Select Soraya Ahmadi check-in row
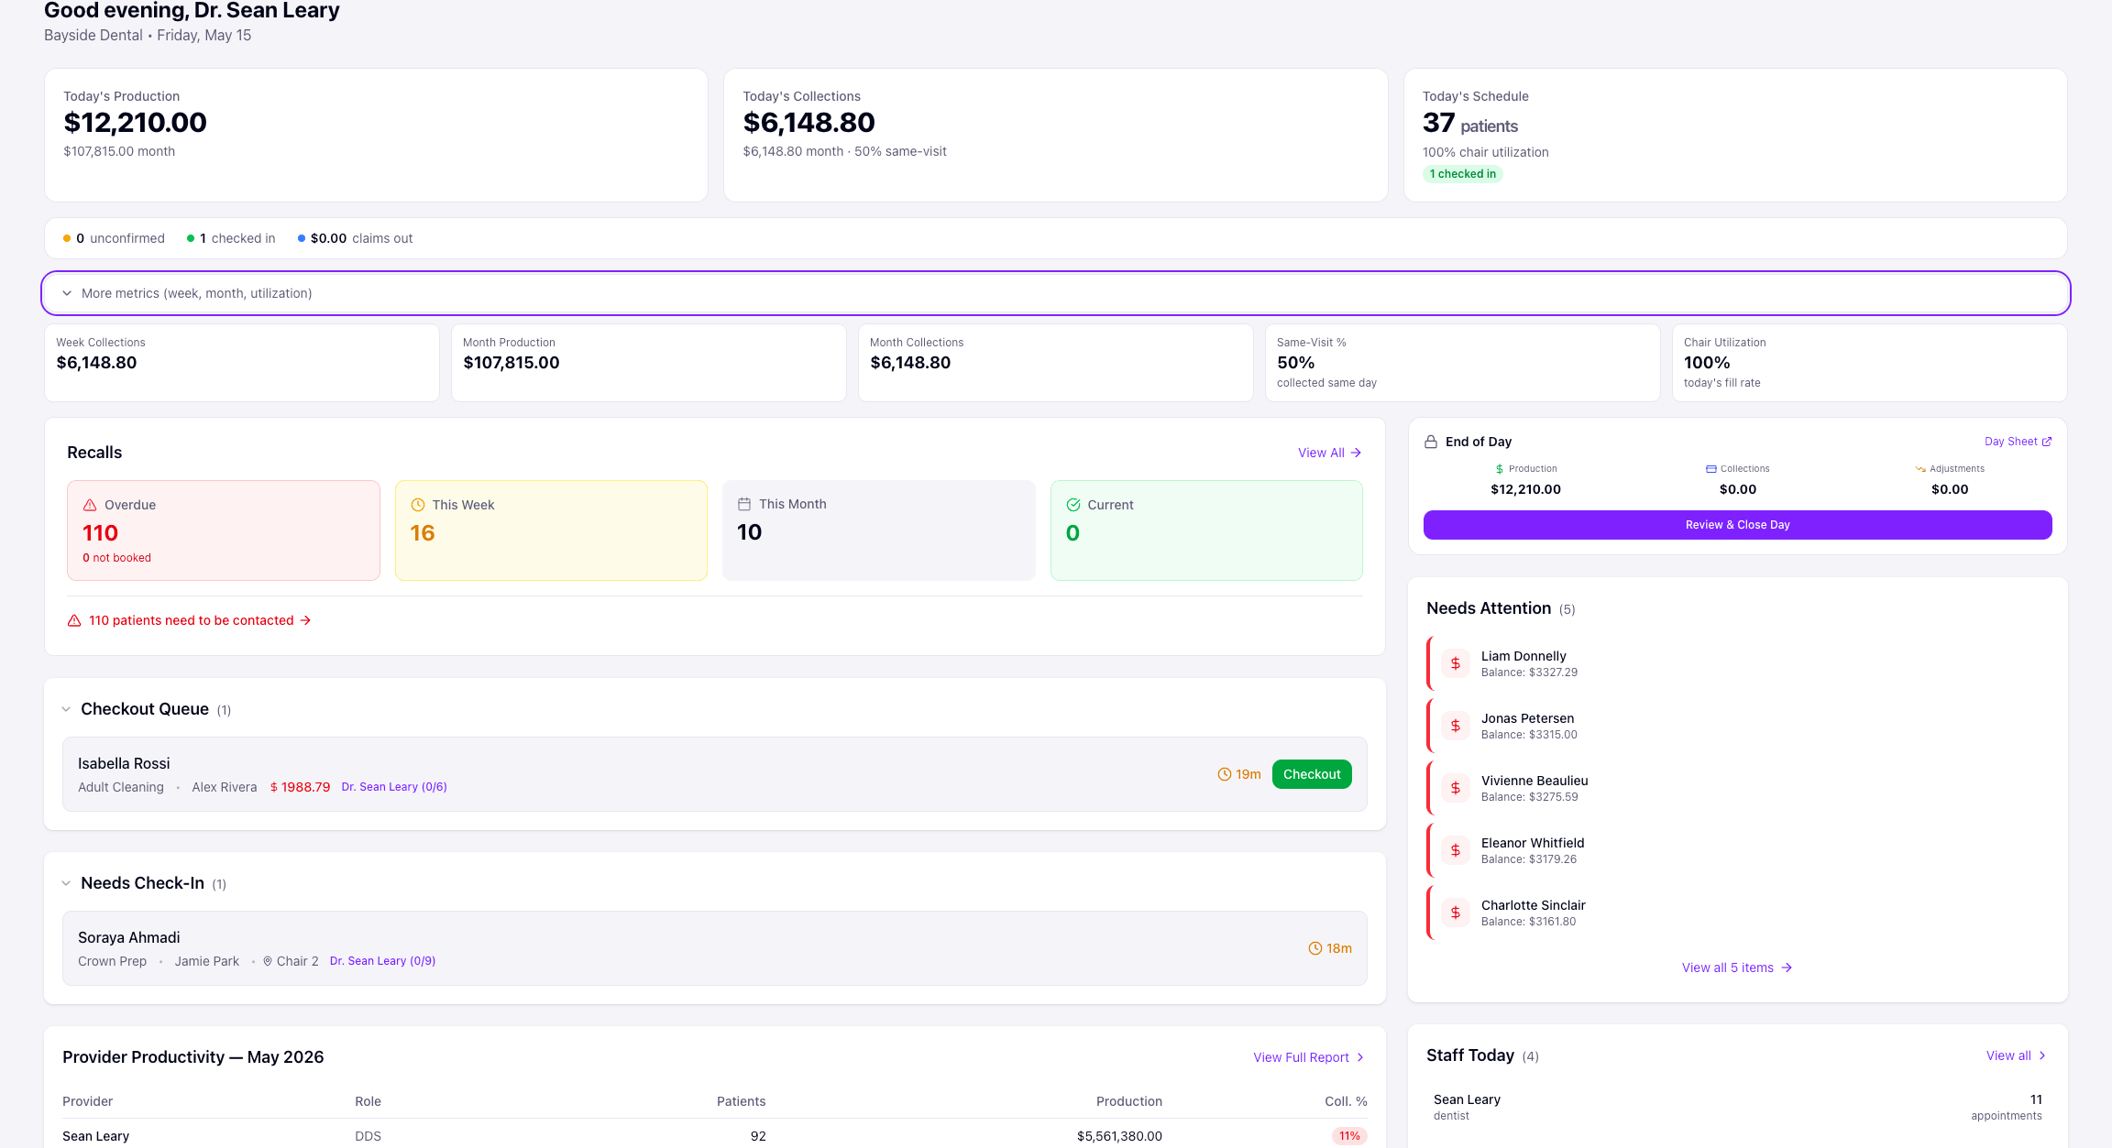The image size is (2112, 1148). pos(714,948)
